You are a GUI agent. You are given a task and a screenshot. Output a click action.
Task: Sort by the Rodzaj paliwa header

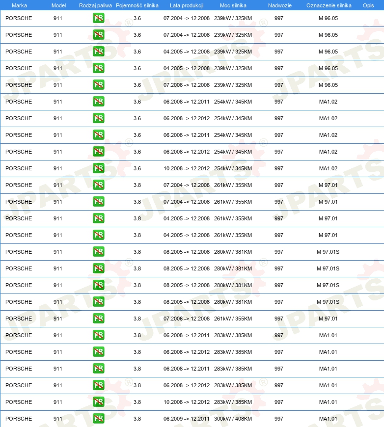tap(95, 5)
